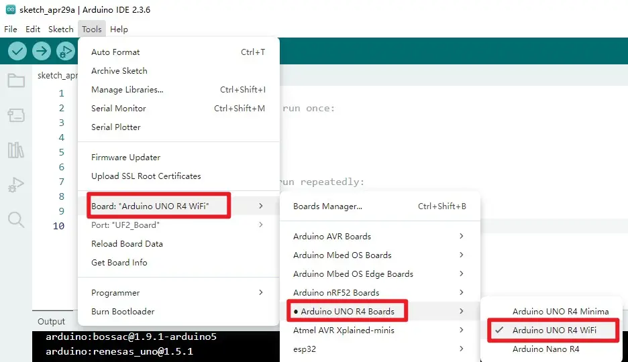Image resolution: width=628 pixels, height=362 pixels.
Task: Close the Tools menu via its label
Action: click(92, 29)
